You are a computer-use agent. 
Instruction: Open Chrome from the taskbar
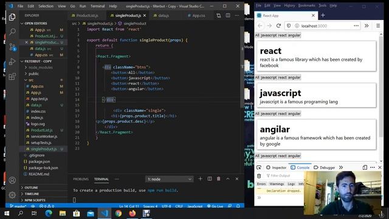click(x=119, y=214)
